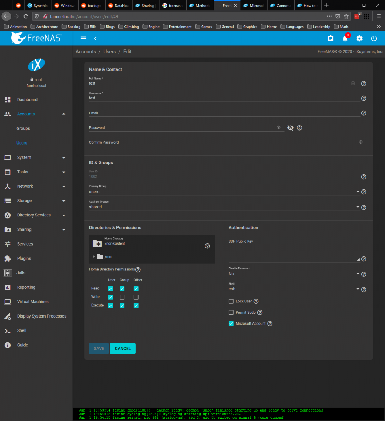Open the Primary Group dropdown
This screenshot has width=385, height=421.
(x=224, y=192)
